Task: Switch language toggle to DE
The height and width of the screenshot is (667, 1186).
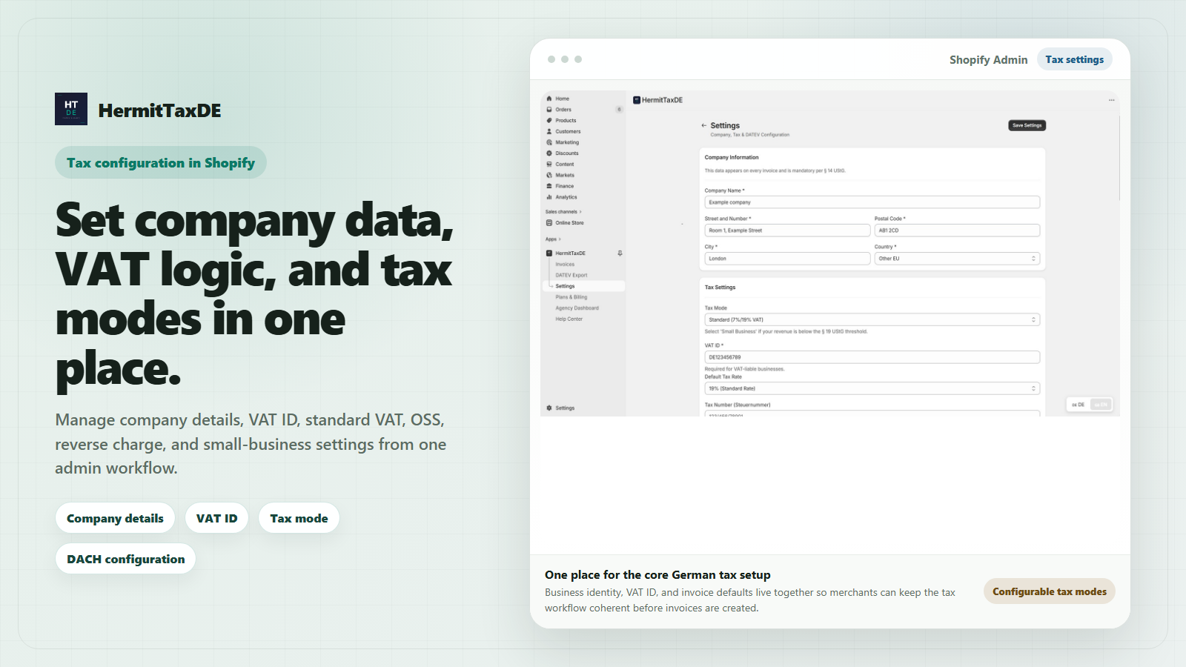Action: [x=1079, y=405]
